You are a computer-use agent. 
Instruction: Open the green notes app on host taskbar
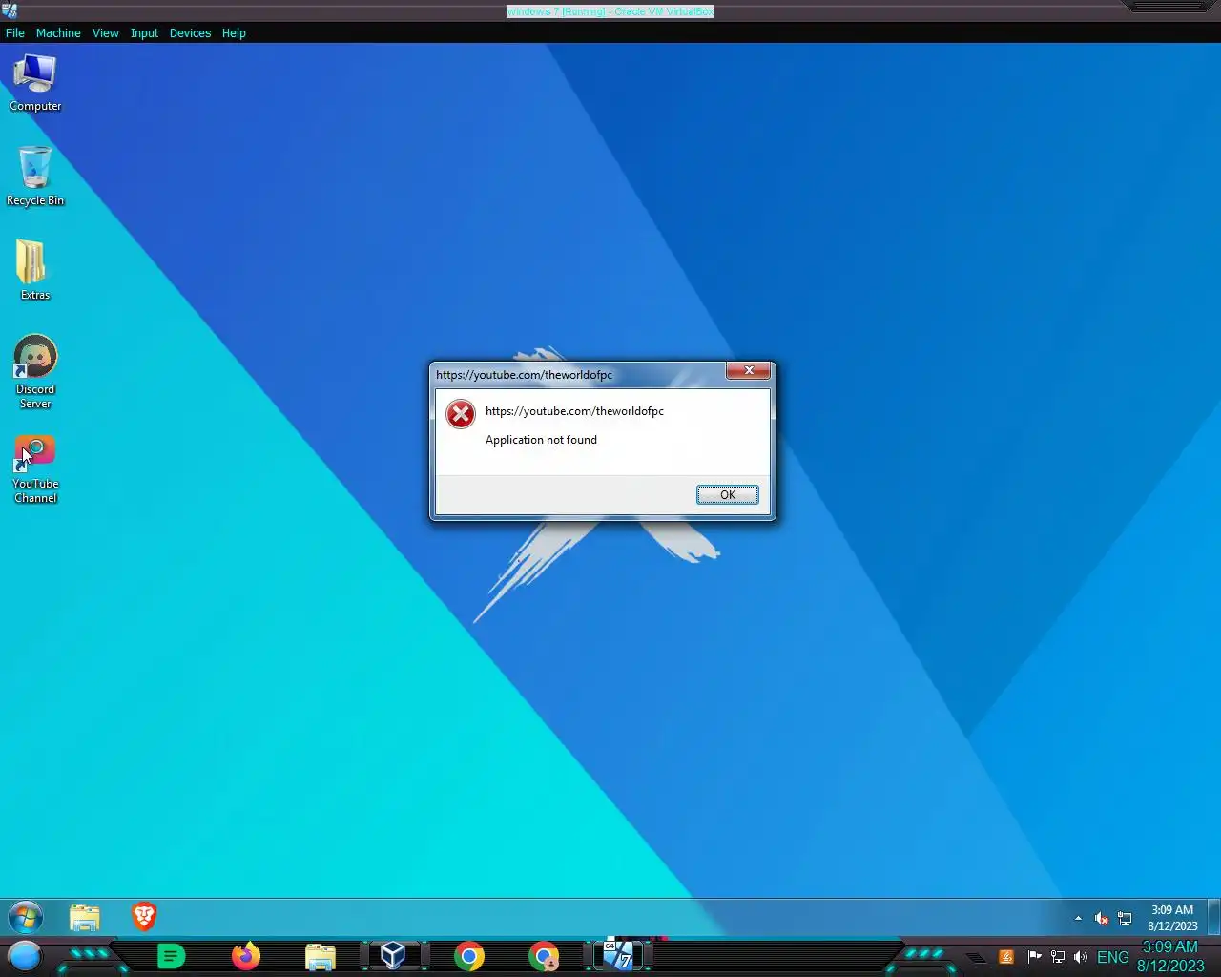click(x=171, y=956)
